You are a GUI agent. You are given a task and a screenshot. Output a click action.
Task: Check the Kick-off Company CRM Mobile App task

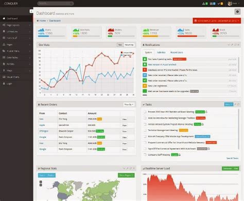pyautogui.click(x=145, y=136)
